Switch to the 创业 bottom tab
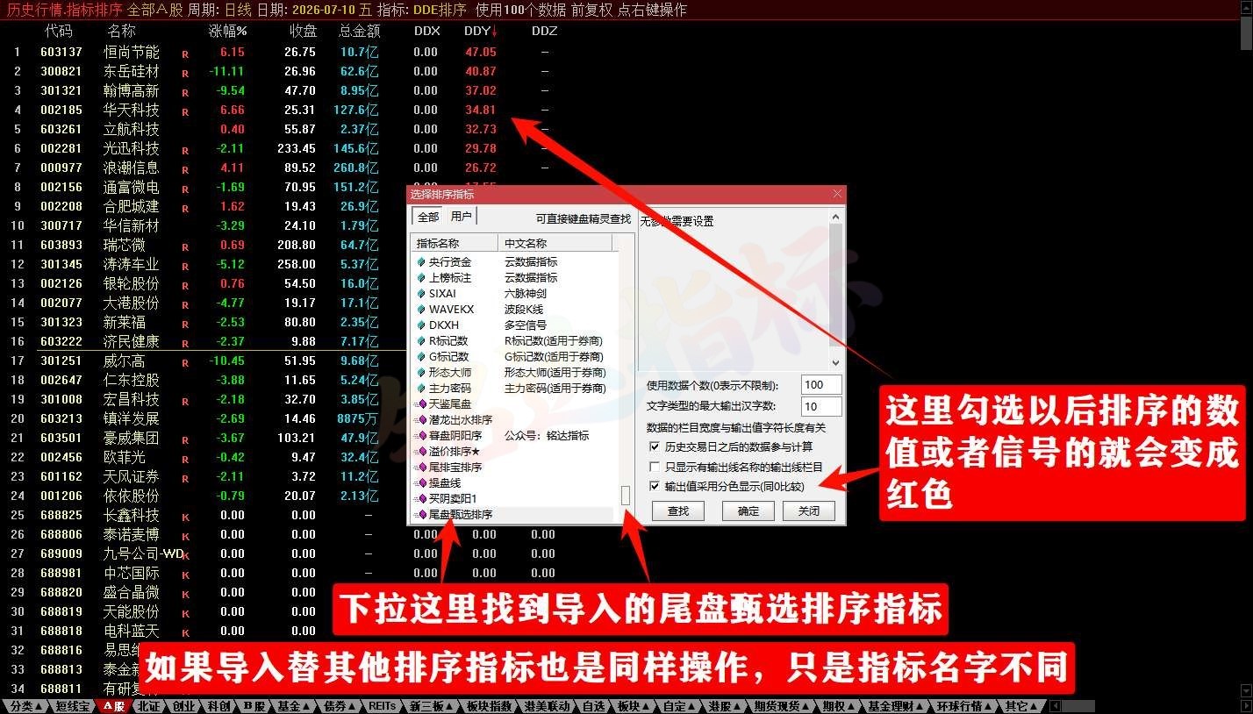Screen dimensions: 1253x714 (x=183, y=706)
